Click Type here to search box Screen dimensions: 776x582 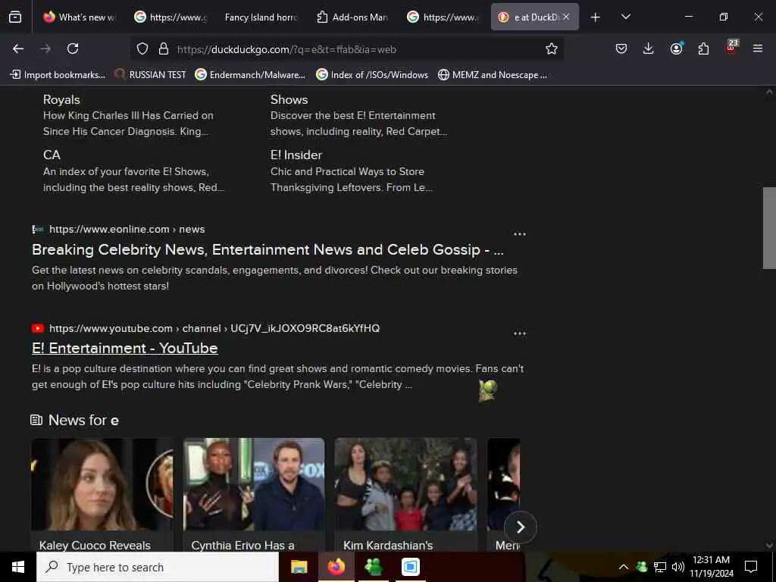point(158,567)
